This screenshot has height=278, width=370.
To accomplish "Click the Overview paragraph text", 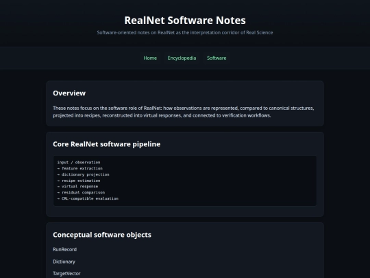I will pos(184,112).
